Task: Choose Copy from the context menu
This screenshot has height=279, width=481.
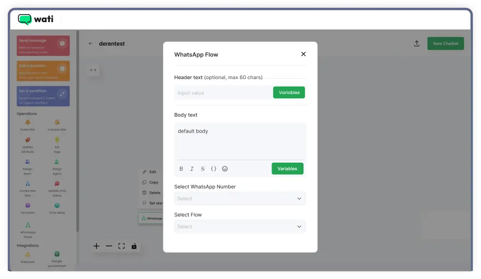Action: click(150, 182)
